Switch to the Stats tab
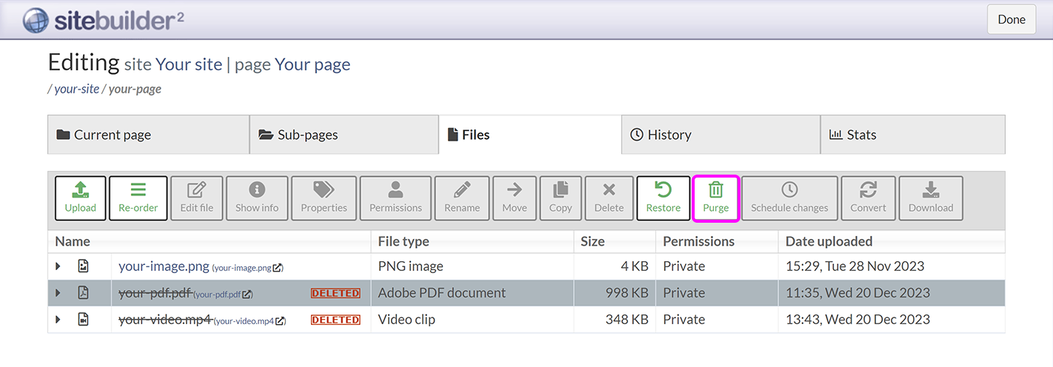Screen dimensions: 1053x367 (x=861, y=135)
